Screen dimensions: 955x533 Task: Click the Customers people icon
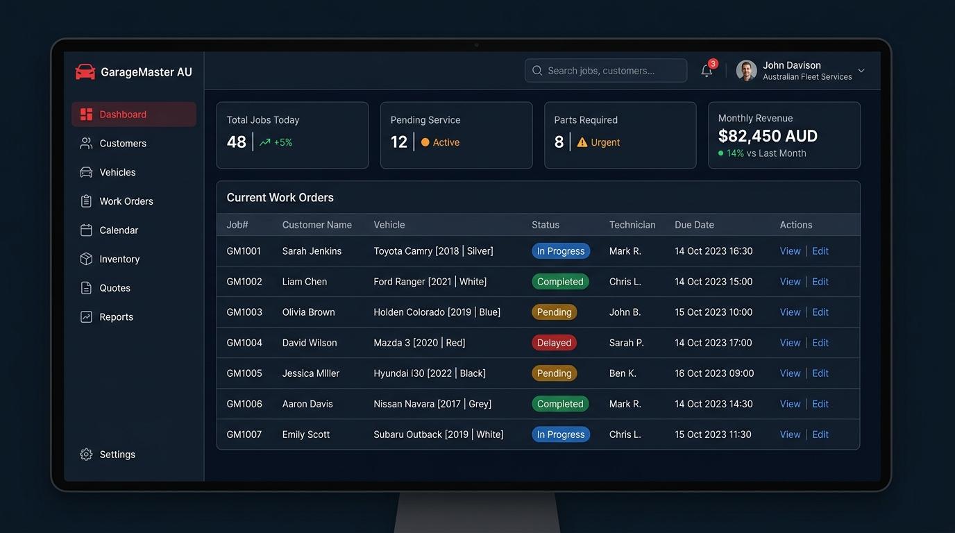(x=86, y=143)
